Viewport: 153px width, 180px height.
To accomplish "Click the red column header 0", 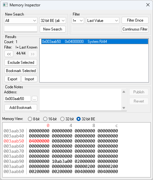I will (48, 125).
